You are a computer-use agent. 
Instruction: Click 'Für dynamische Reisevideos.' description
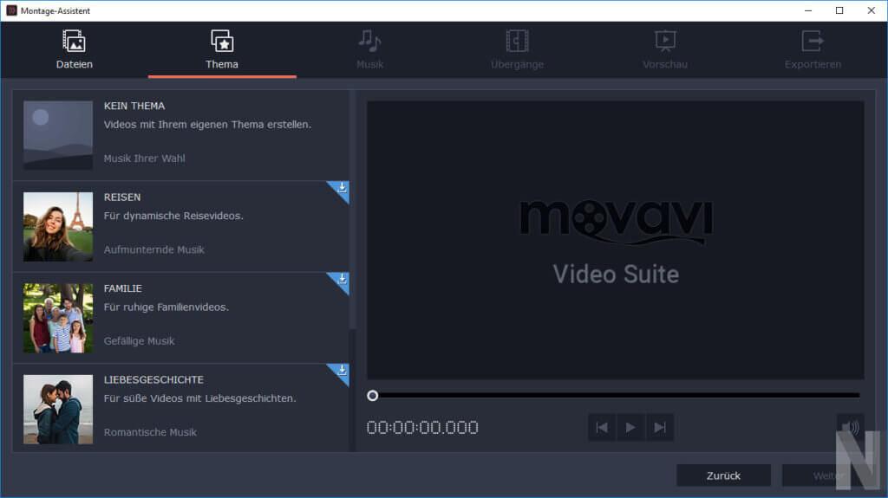pyautogui.click(x=173, y=216)
